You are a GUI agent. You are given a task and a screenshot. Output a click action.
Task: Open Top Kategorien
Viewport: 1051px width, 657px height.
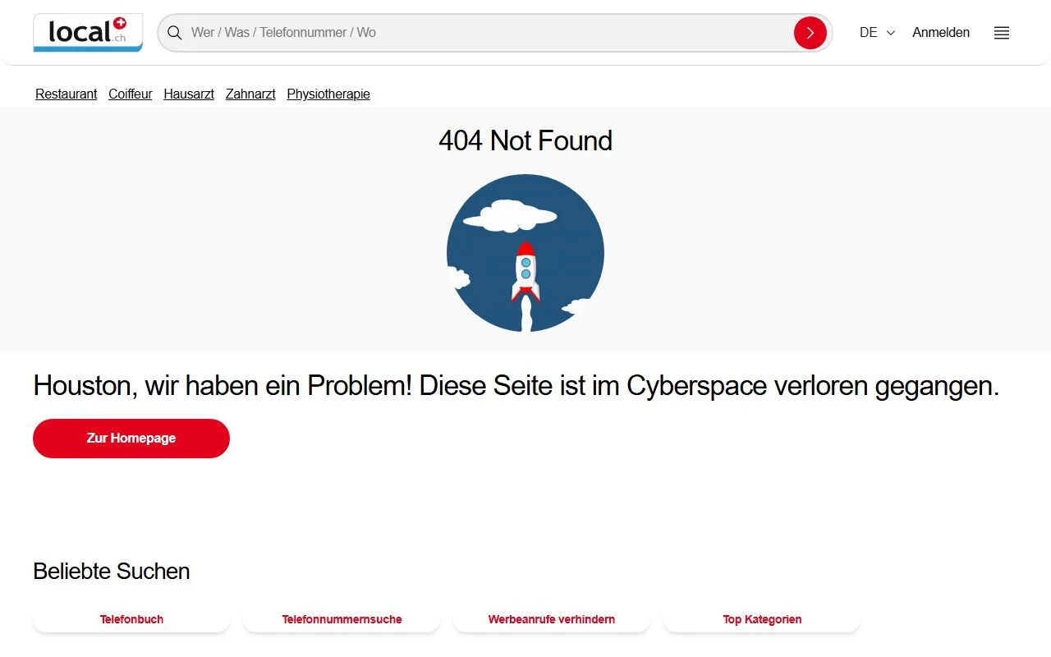click(762, 619)
